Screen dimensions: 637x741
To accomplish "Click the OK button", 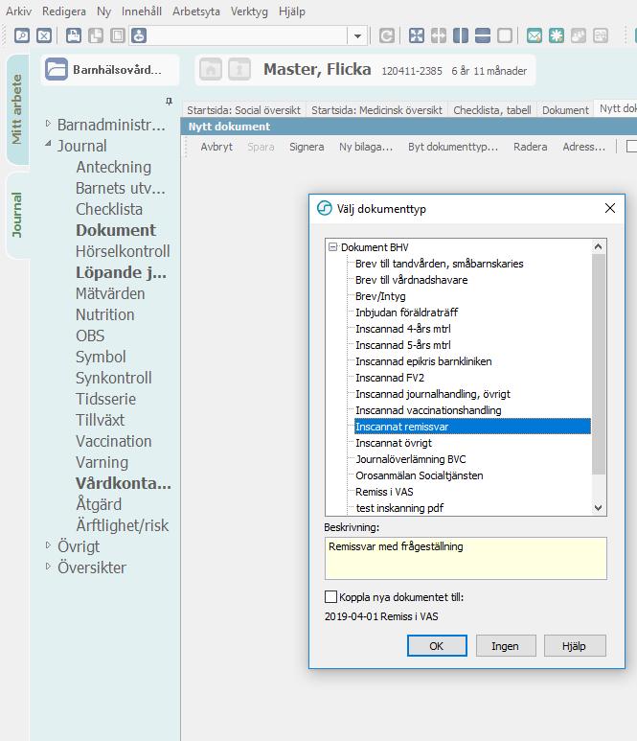I will pos(437,645).
